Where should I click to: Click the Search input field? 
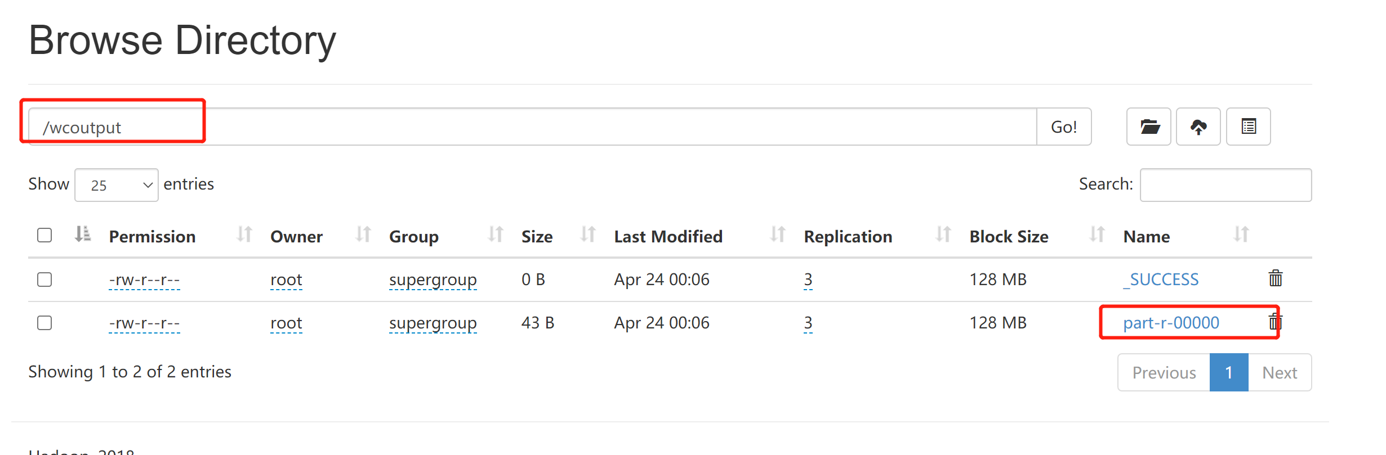click(1225, 185)
